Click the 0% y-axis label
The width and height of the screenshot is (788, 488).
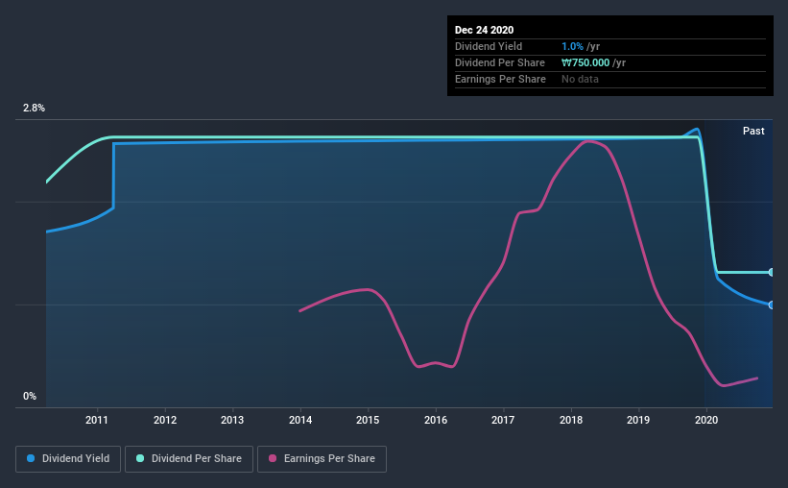(30, 396)
